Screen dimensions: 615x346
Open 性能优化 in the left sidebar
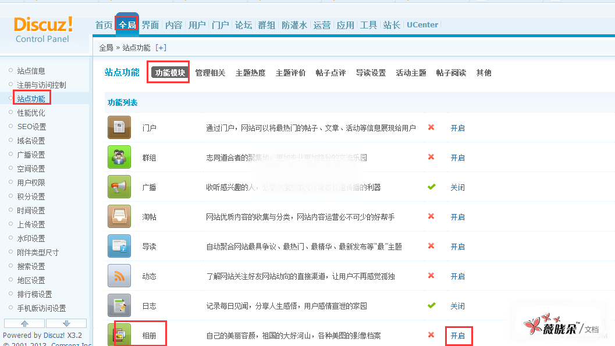(x=31, y=113)
